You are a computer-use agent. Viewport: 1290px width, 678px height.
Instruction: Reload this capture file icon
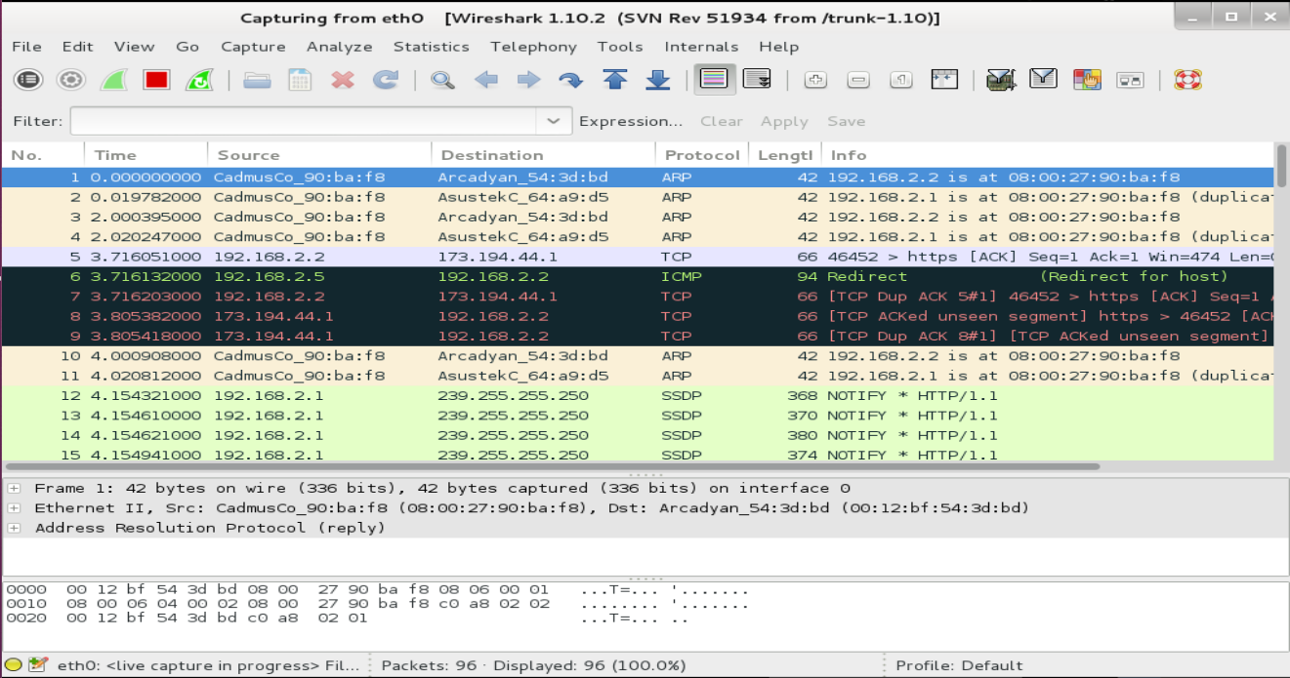pos(386,80)
